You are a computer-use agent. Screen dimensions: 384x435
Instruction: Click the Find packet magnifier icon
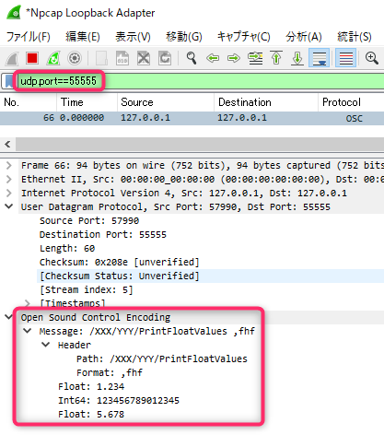click(x=192, y=58)
